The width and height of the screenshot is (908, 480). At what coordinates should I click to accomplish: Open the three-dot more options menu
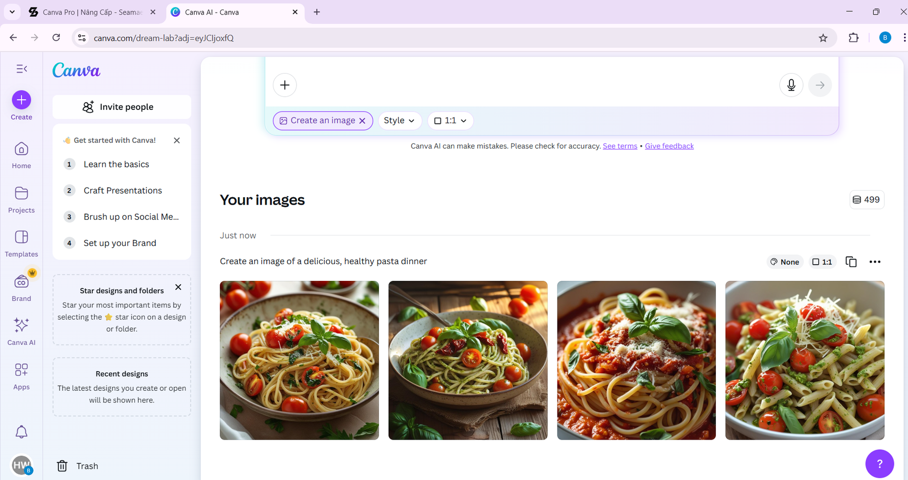point(875,262)
